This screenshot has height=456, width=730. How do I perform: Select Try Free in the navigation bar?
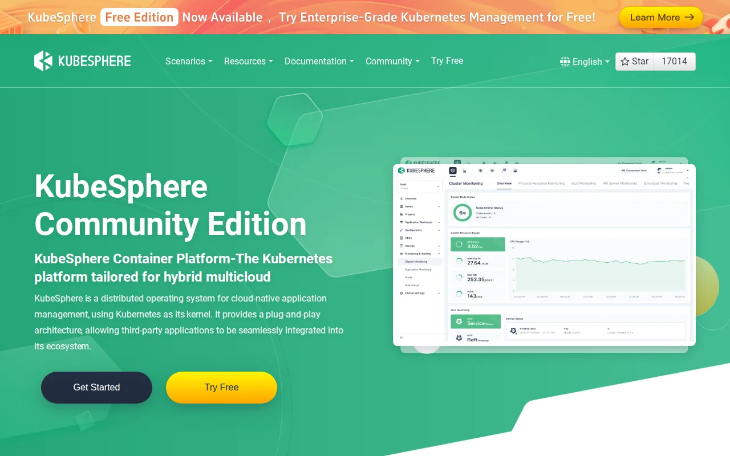tap(447, 60)
